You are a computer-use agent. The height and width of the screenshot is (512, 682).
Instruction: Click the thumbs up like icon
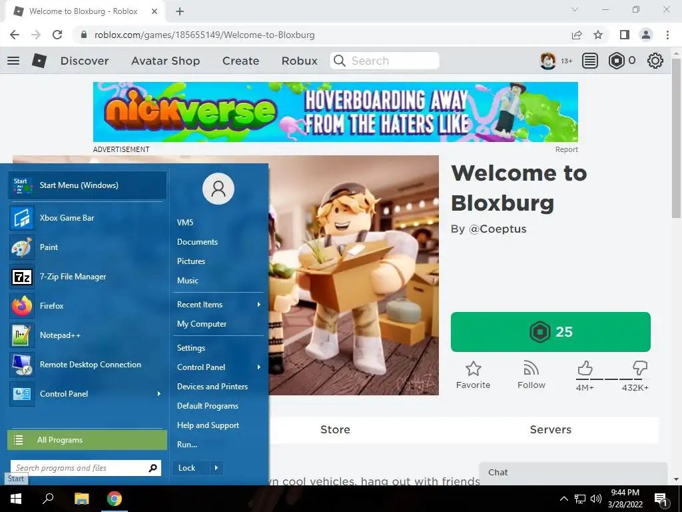coord(585,368)
